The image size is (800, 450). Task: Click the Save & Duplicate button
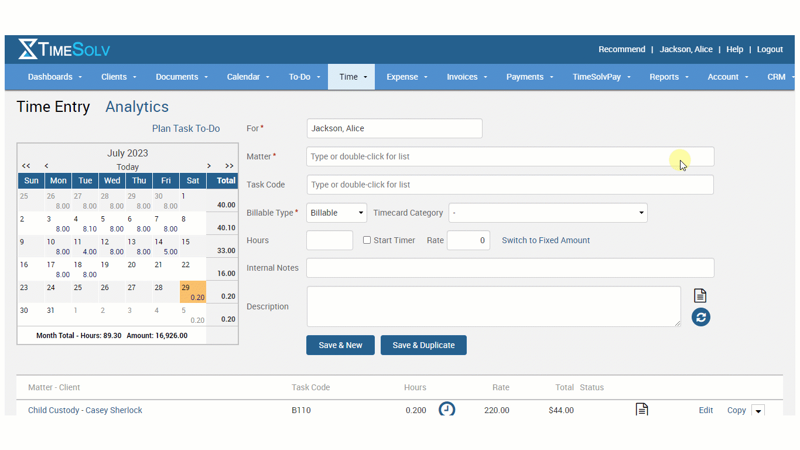(423, 345)
